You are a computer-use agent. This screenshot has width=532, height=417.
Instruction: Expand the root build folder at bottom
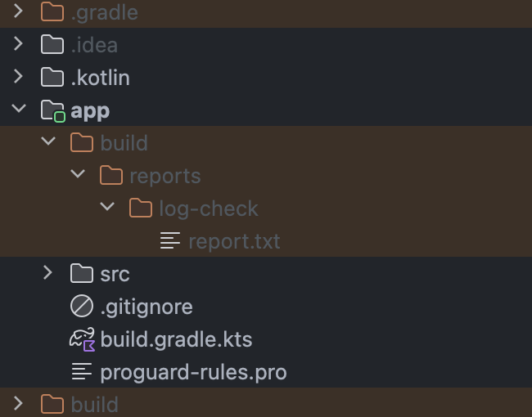click(x=18, y=403)
